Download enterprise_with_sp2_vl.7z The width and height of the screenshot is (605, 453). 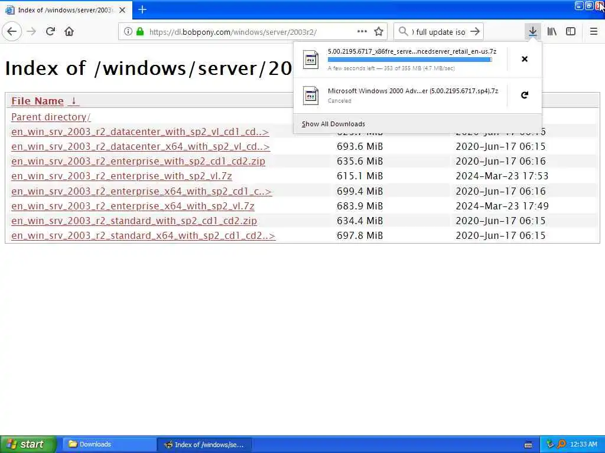pyautogui.click(x=122, y=176)
